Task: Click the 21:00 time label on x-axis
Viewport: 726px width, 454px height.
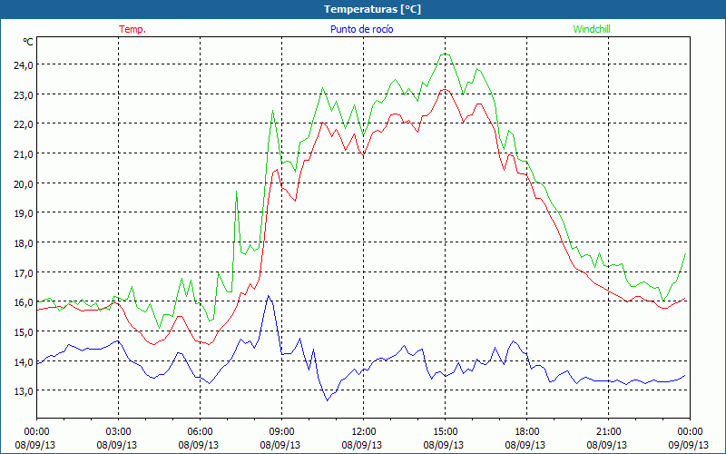Action: point(608,432)
